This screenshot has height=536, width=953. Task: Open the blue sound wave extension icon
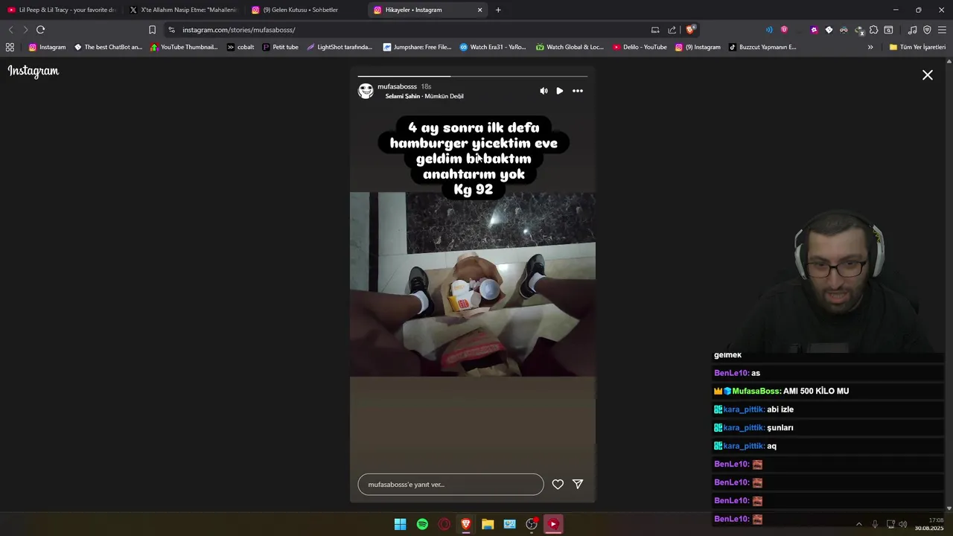pyautogui.click(x=769, y=30)
